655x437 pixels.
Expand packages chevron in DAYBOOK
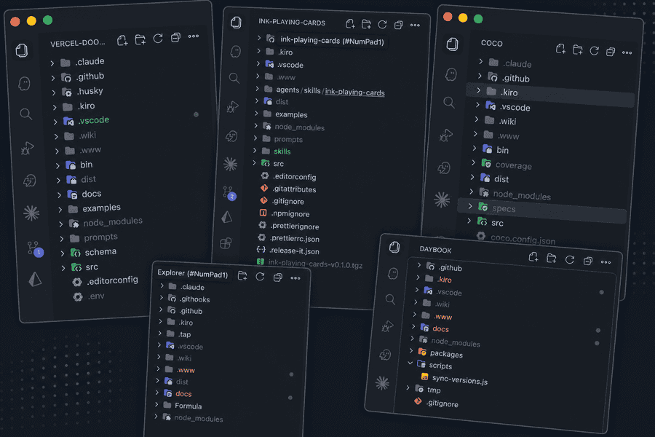[x=411, y=350]
